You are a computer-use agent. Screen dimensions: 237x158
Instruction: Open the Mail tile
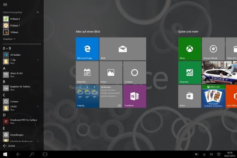tap(123, 49)
